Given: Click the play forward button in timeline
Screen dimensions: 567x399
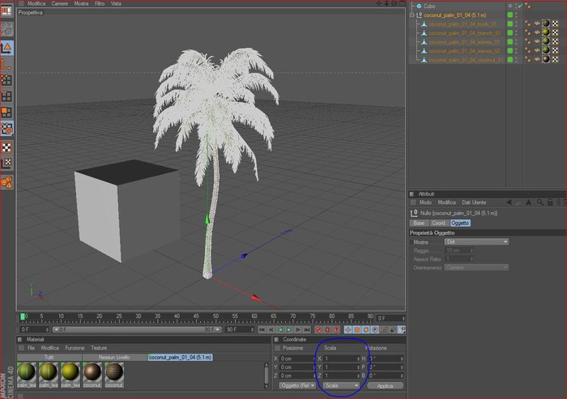Looking at the screenshot, I should pos(289,329).
